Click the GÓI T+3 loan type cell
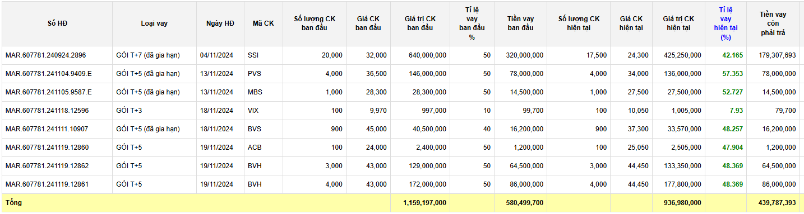This screenshot has width=804, height=214. [x=130, y=111]
